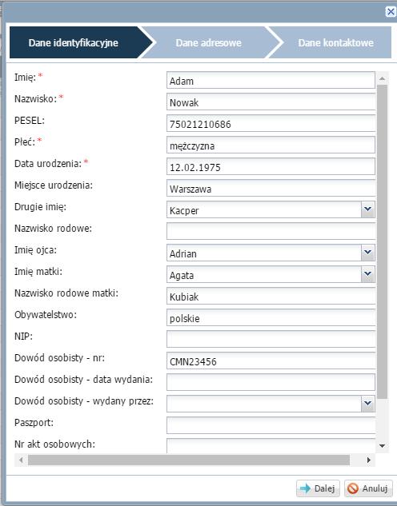
Task: Select the Dane identyfikacyjne step
Action: (74, 42)
